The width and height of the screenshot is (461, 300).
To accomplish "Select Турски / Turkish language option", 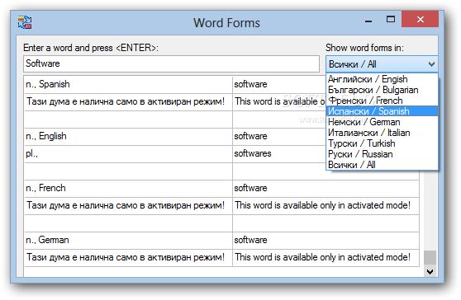I will click(x=382, y=143).
